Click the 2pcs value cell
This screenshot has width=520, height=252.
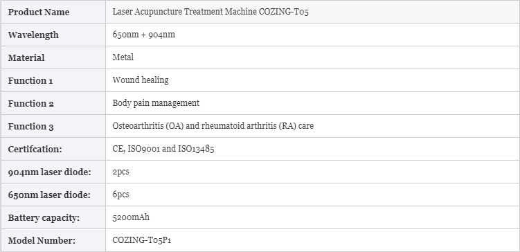[312, 172]
